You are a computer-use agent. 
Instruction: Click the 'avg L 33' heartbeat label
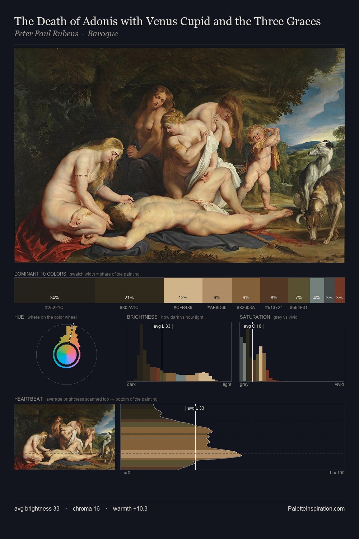point(196,408)
